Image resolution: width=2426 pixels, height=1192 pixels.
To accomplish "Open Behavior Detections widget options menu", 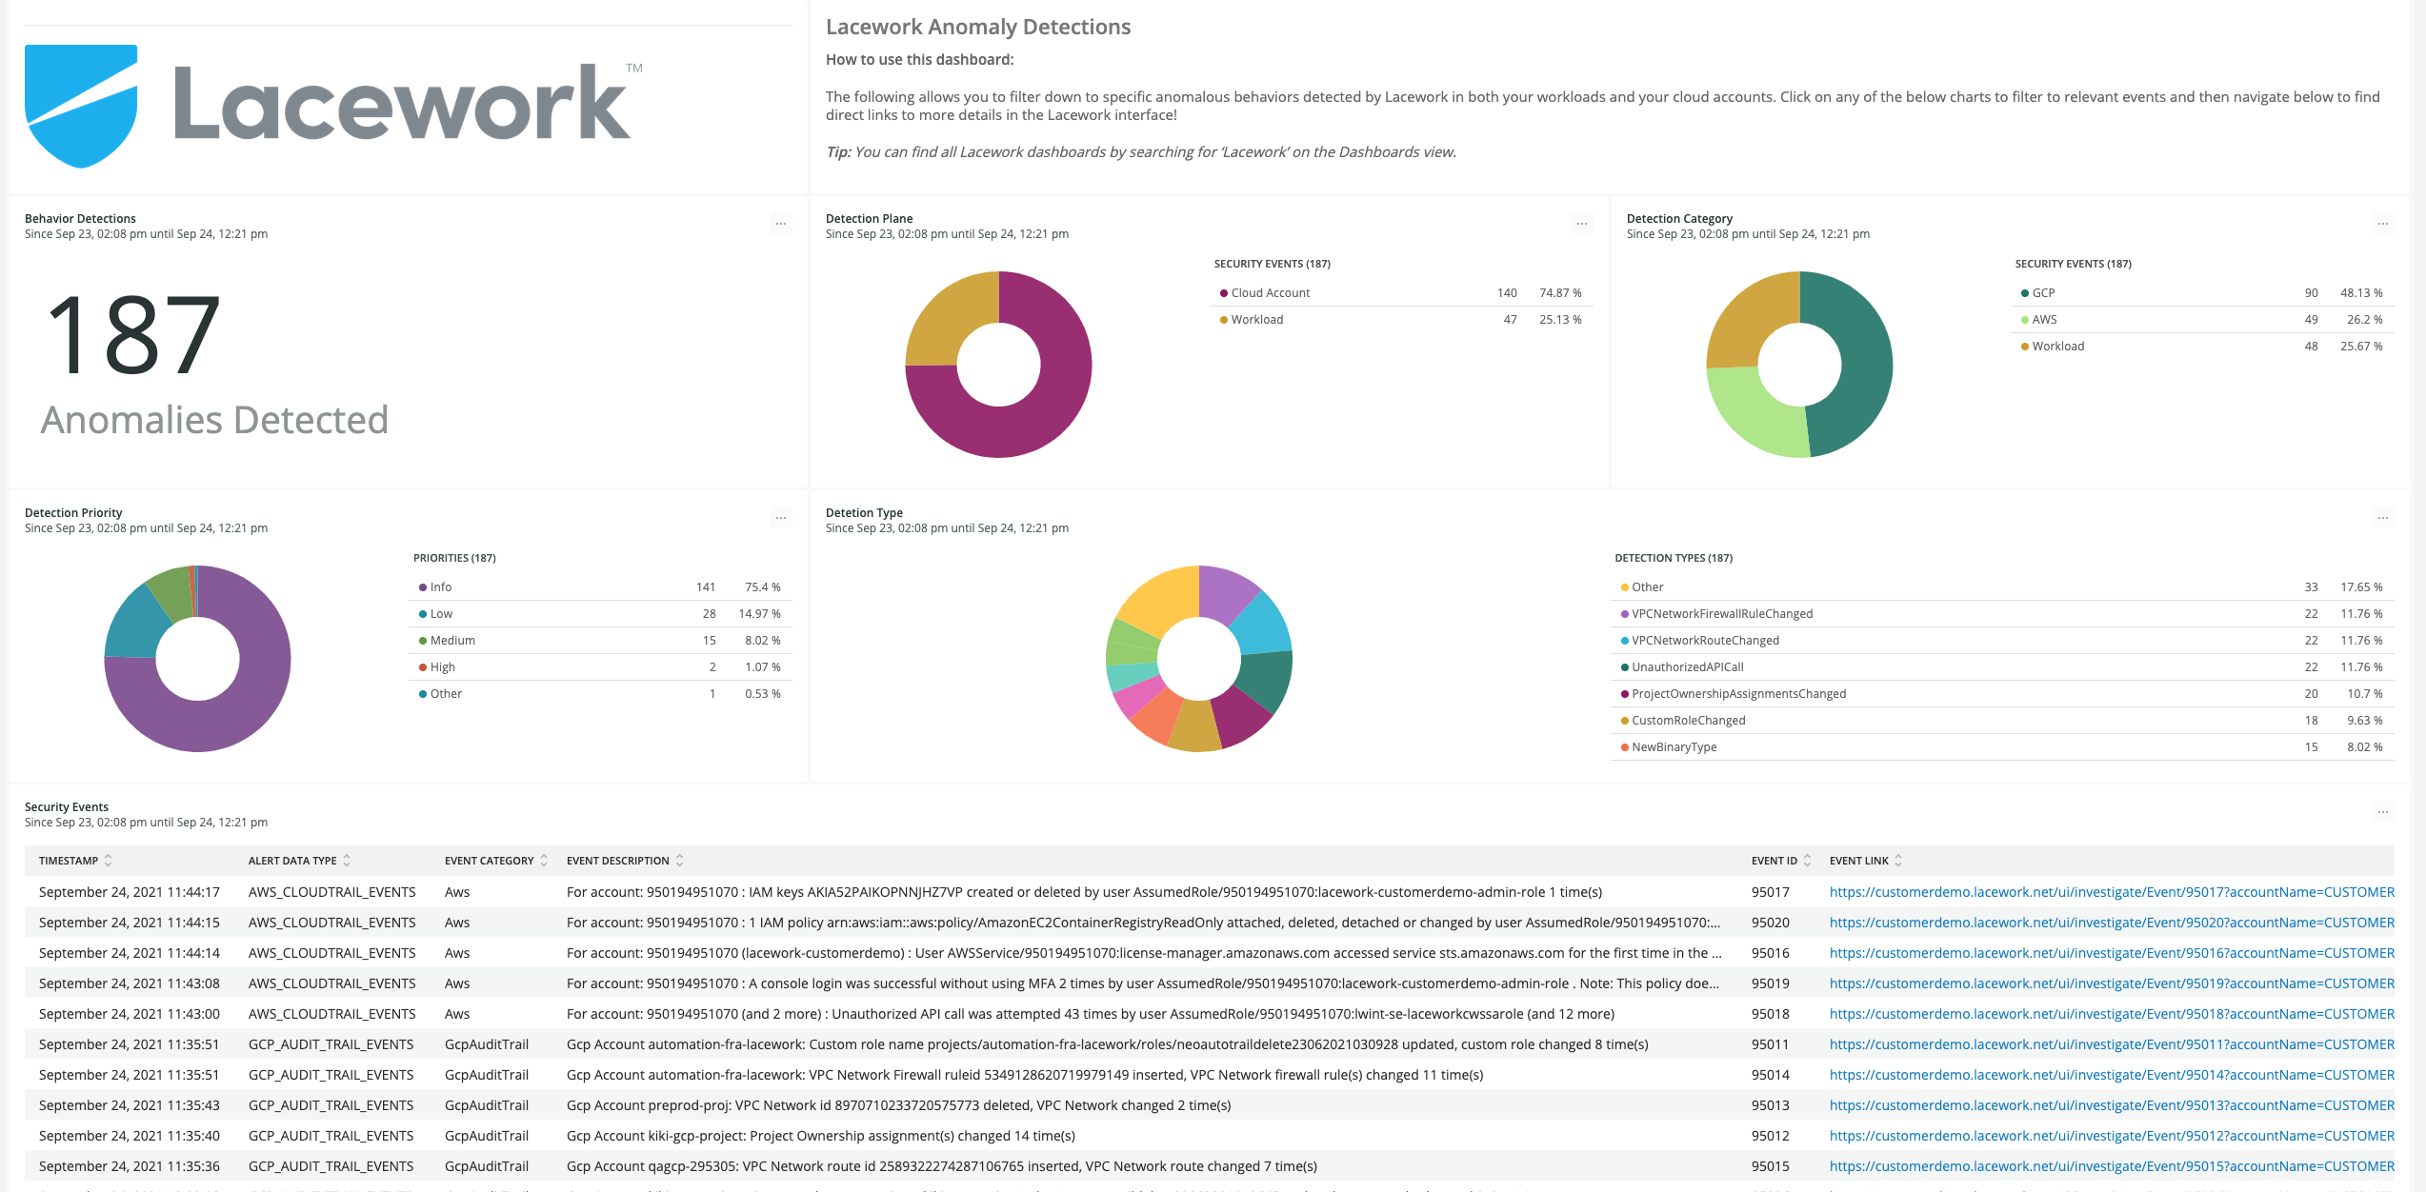I will pyautogui.click(x=780, y=224).
